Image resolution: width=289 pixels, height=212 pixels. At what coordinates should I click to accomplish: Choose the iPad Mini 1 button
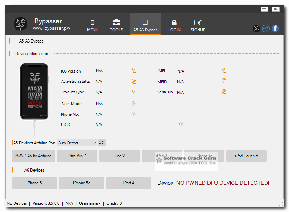click(77, 156)
